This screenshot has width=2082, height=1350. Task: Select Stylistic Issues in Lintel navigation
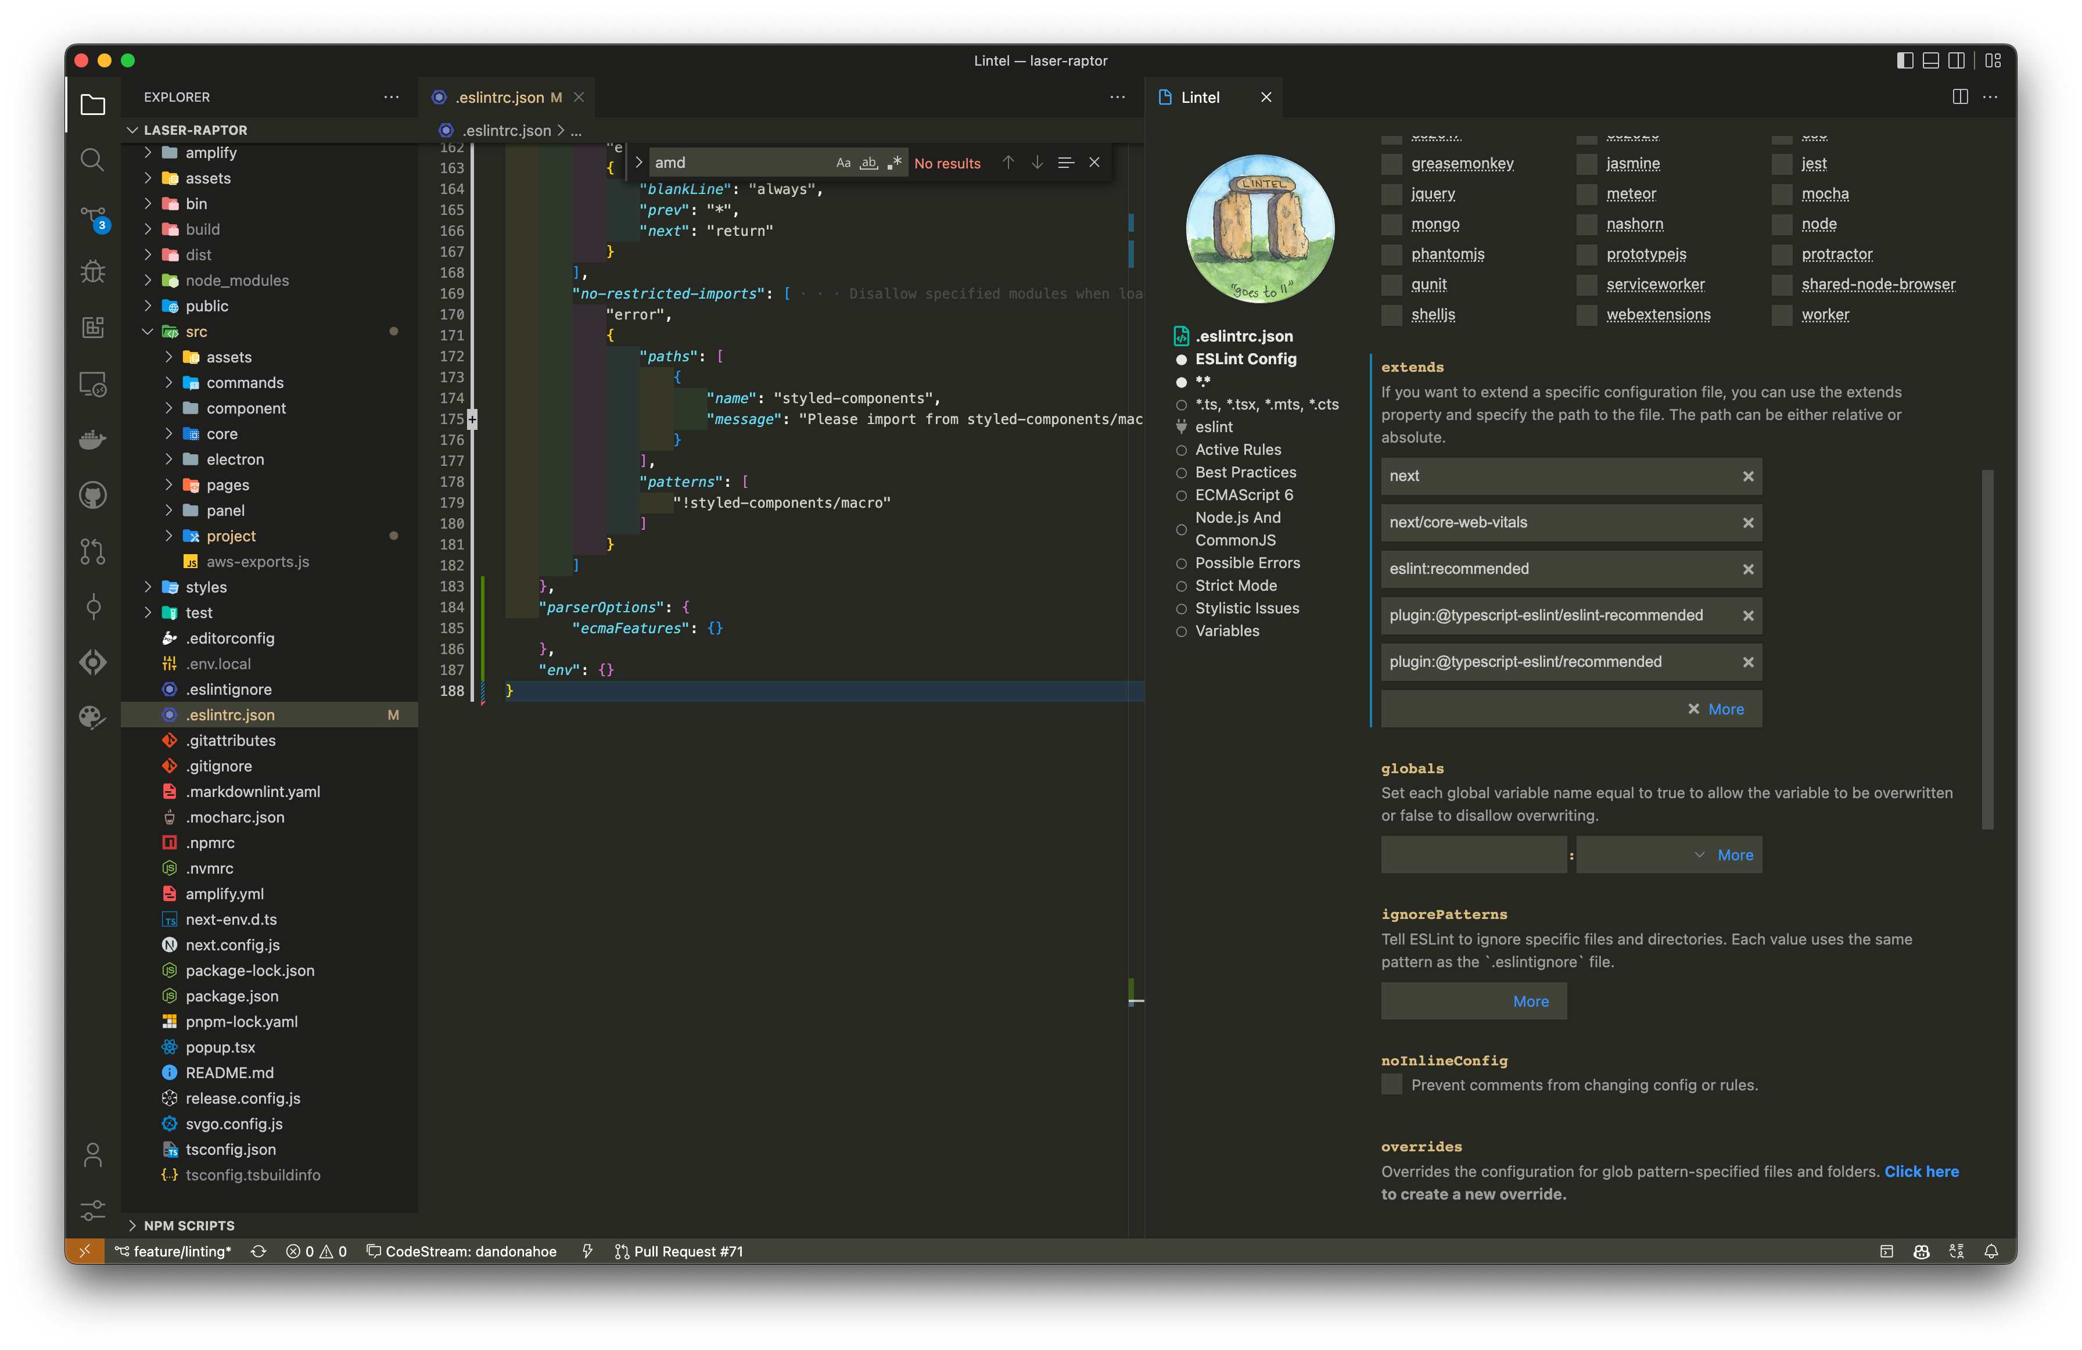coord(1247,608)
